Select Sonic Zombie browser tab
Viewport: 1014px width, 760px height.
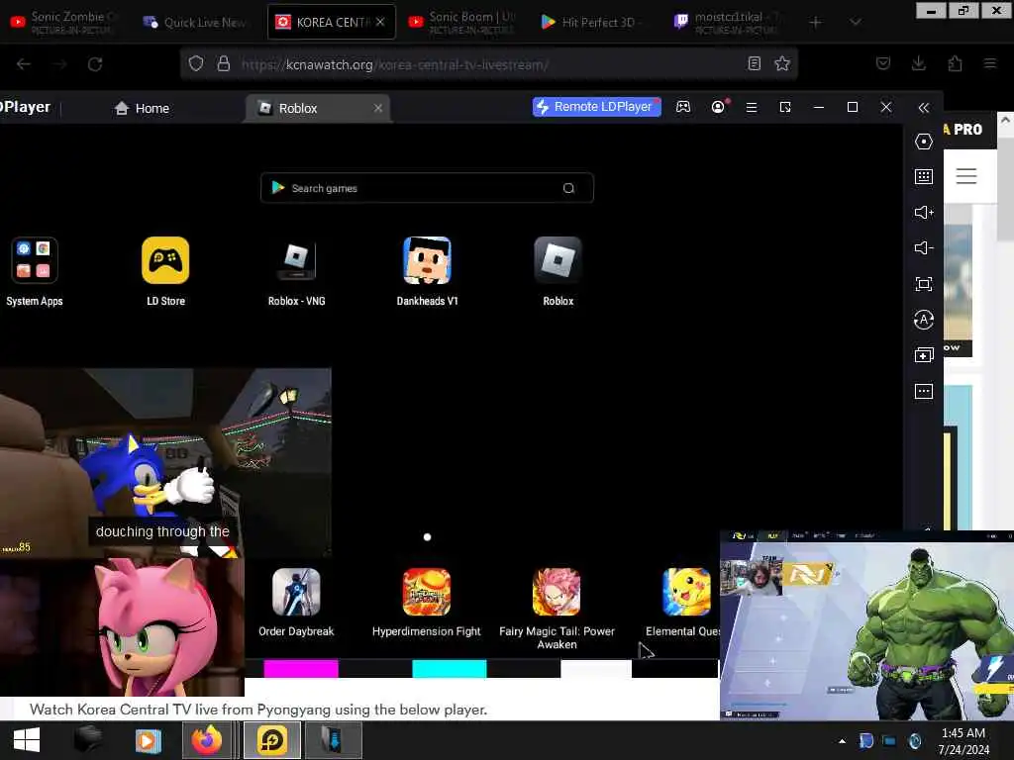point(64,22)
